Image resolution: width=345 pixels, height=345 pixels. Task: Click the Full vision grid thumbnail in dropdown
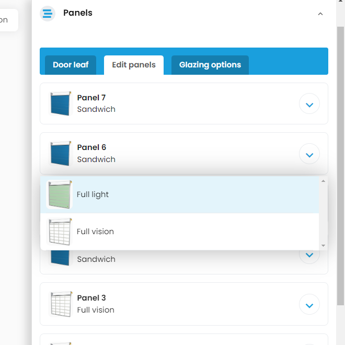tap(59, 232)
